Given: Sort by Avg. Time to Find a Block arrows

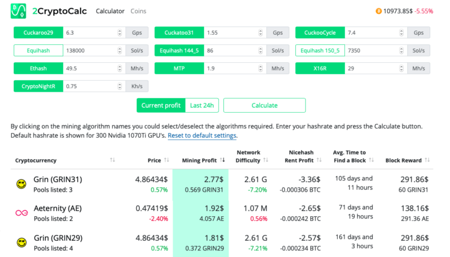Looking at the screenshot, I should click(x=371, y=160).
